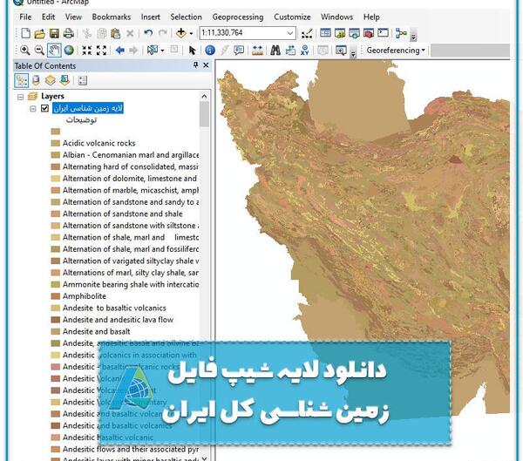Uncheck the Iran geology layer checkbox
The height and width of the screenshot is (461, 523).
[44, 108]
